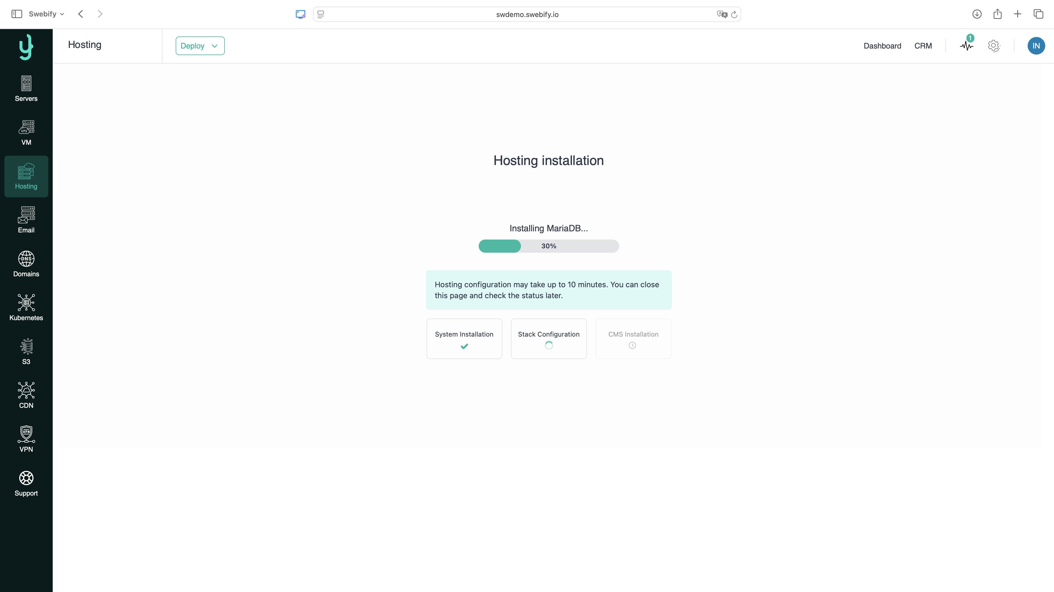Open the IN user avatar menu
Screen dimensions: 1054x592
pyautogui.click(x=1036, y=46)
